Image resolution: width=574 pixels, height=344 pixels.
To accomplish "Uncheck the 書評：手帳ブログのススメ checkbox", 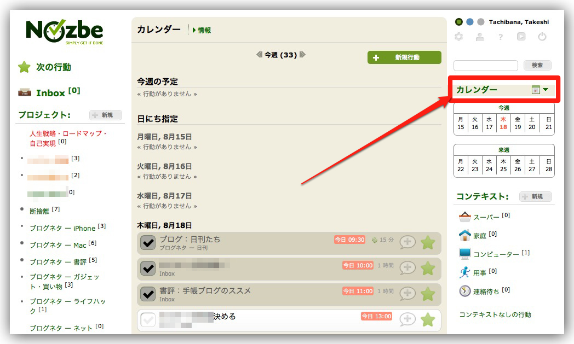I will [x=148, y=294].
